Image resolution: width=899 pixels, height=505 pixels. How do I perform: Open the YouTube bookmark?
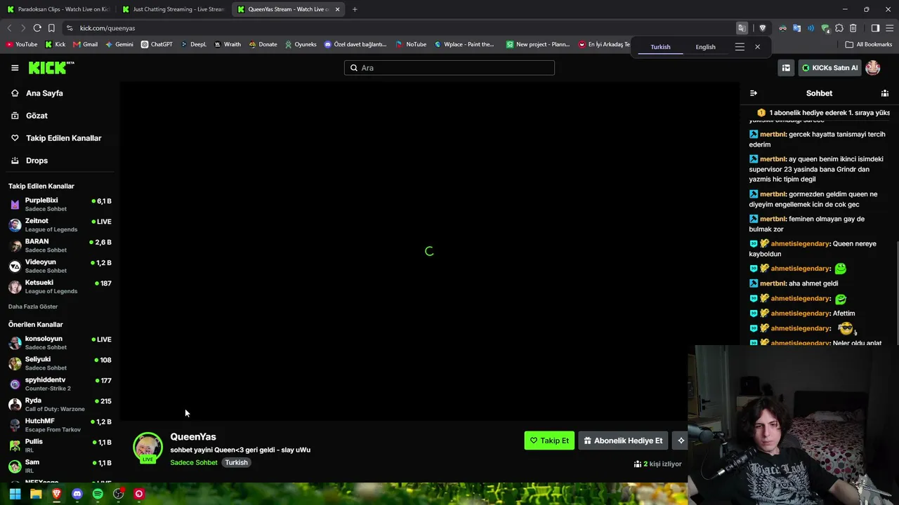22,44
